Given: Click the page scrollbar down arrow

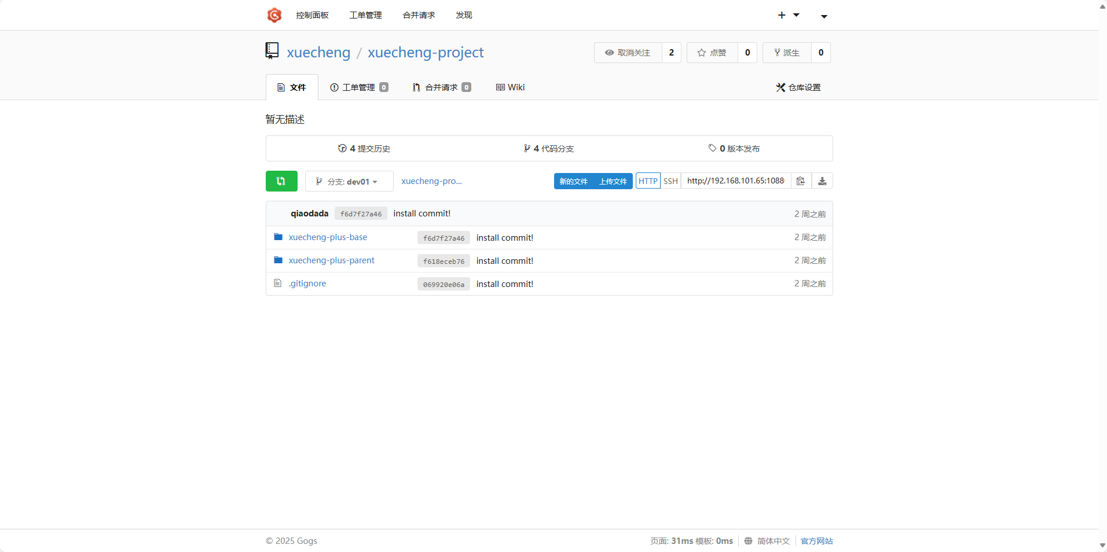Looking at the screenshot, I should click(1102, 545).
